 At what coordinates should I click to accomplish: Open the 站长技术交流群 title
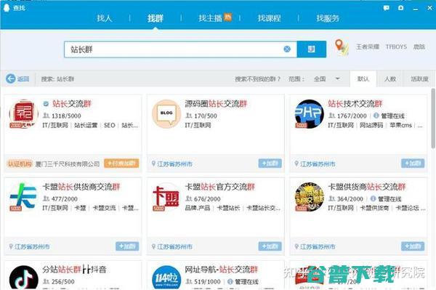click(x=355, y=104)
